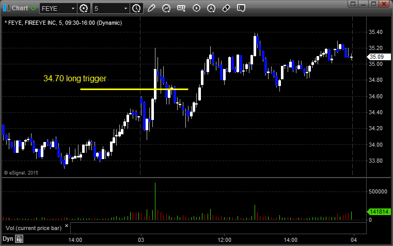Click the 04 date axis label
Viewport: 393px width, 246px height.
354,240
